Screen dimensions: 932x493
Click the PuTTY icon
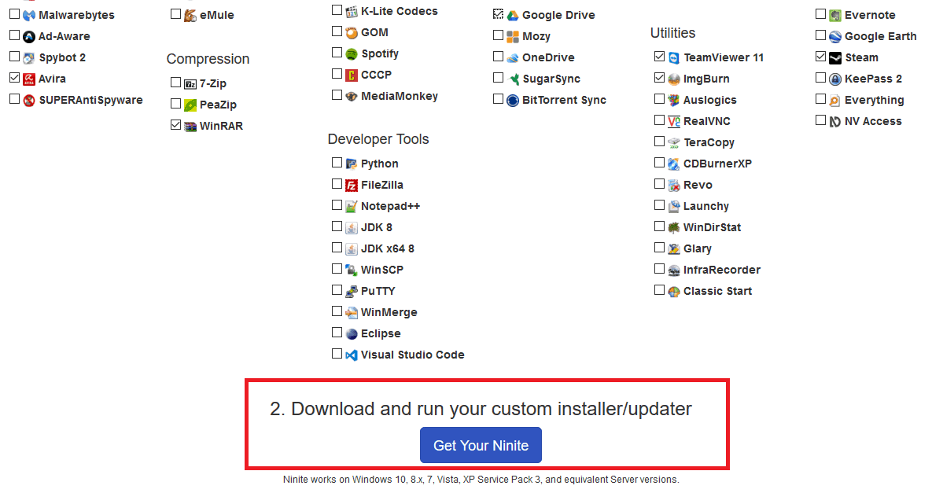(352, 292)
